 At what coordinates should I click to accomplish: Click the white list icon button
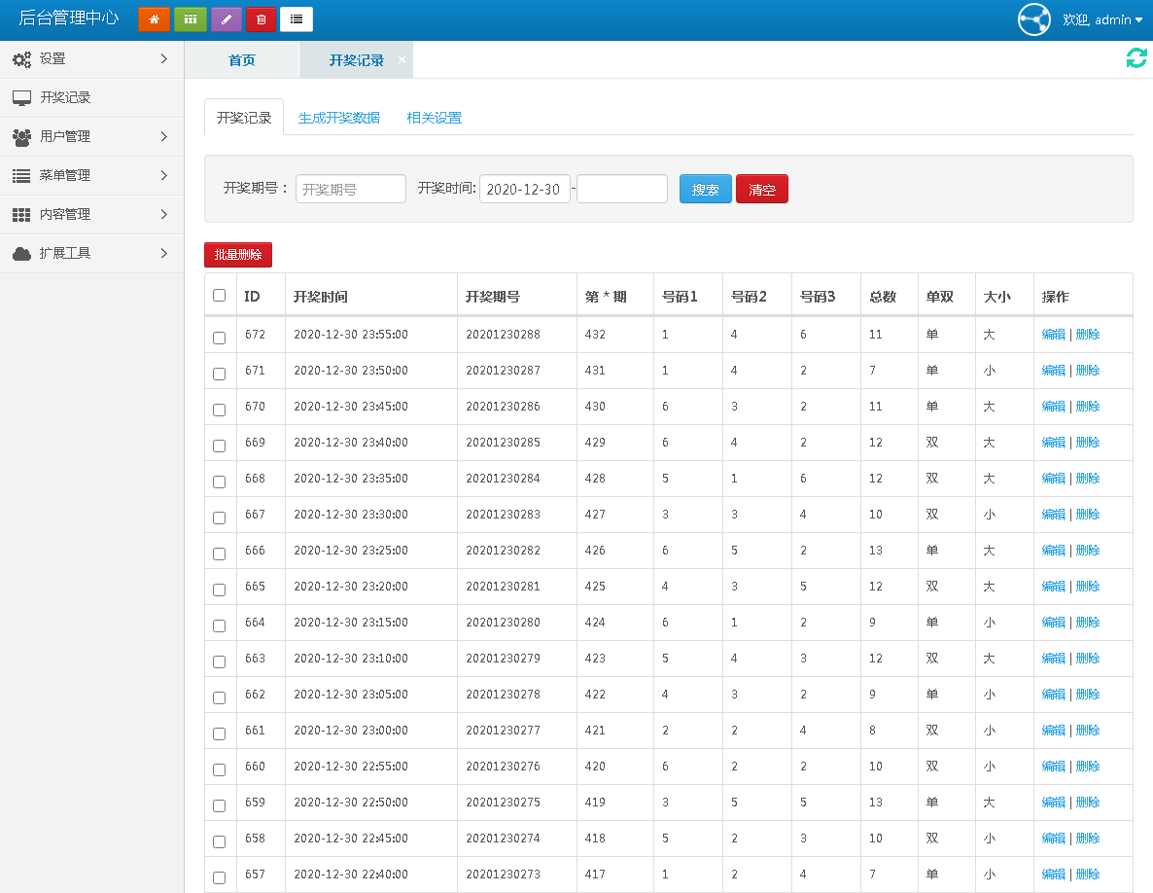(x=297, y=19)
